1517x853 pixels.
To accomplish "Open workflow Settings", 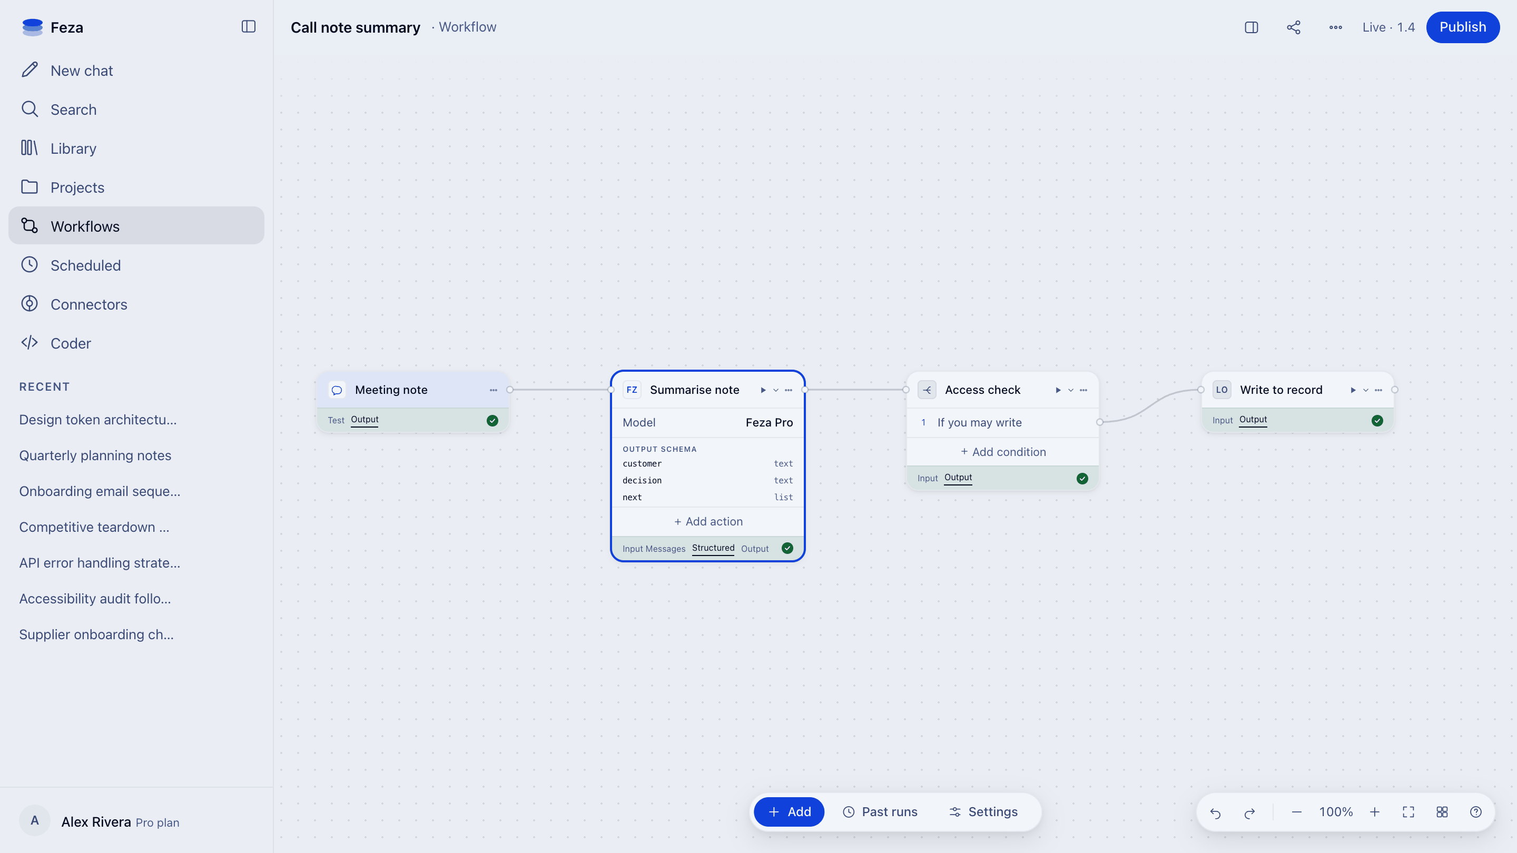I will click(x=983, y=812).
